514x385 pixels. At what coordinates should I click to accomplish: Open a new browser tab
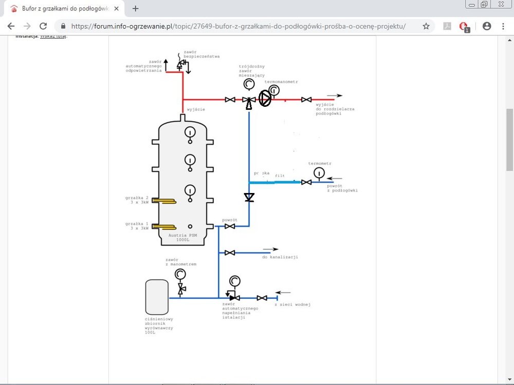click(x=136, y=8)
